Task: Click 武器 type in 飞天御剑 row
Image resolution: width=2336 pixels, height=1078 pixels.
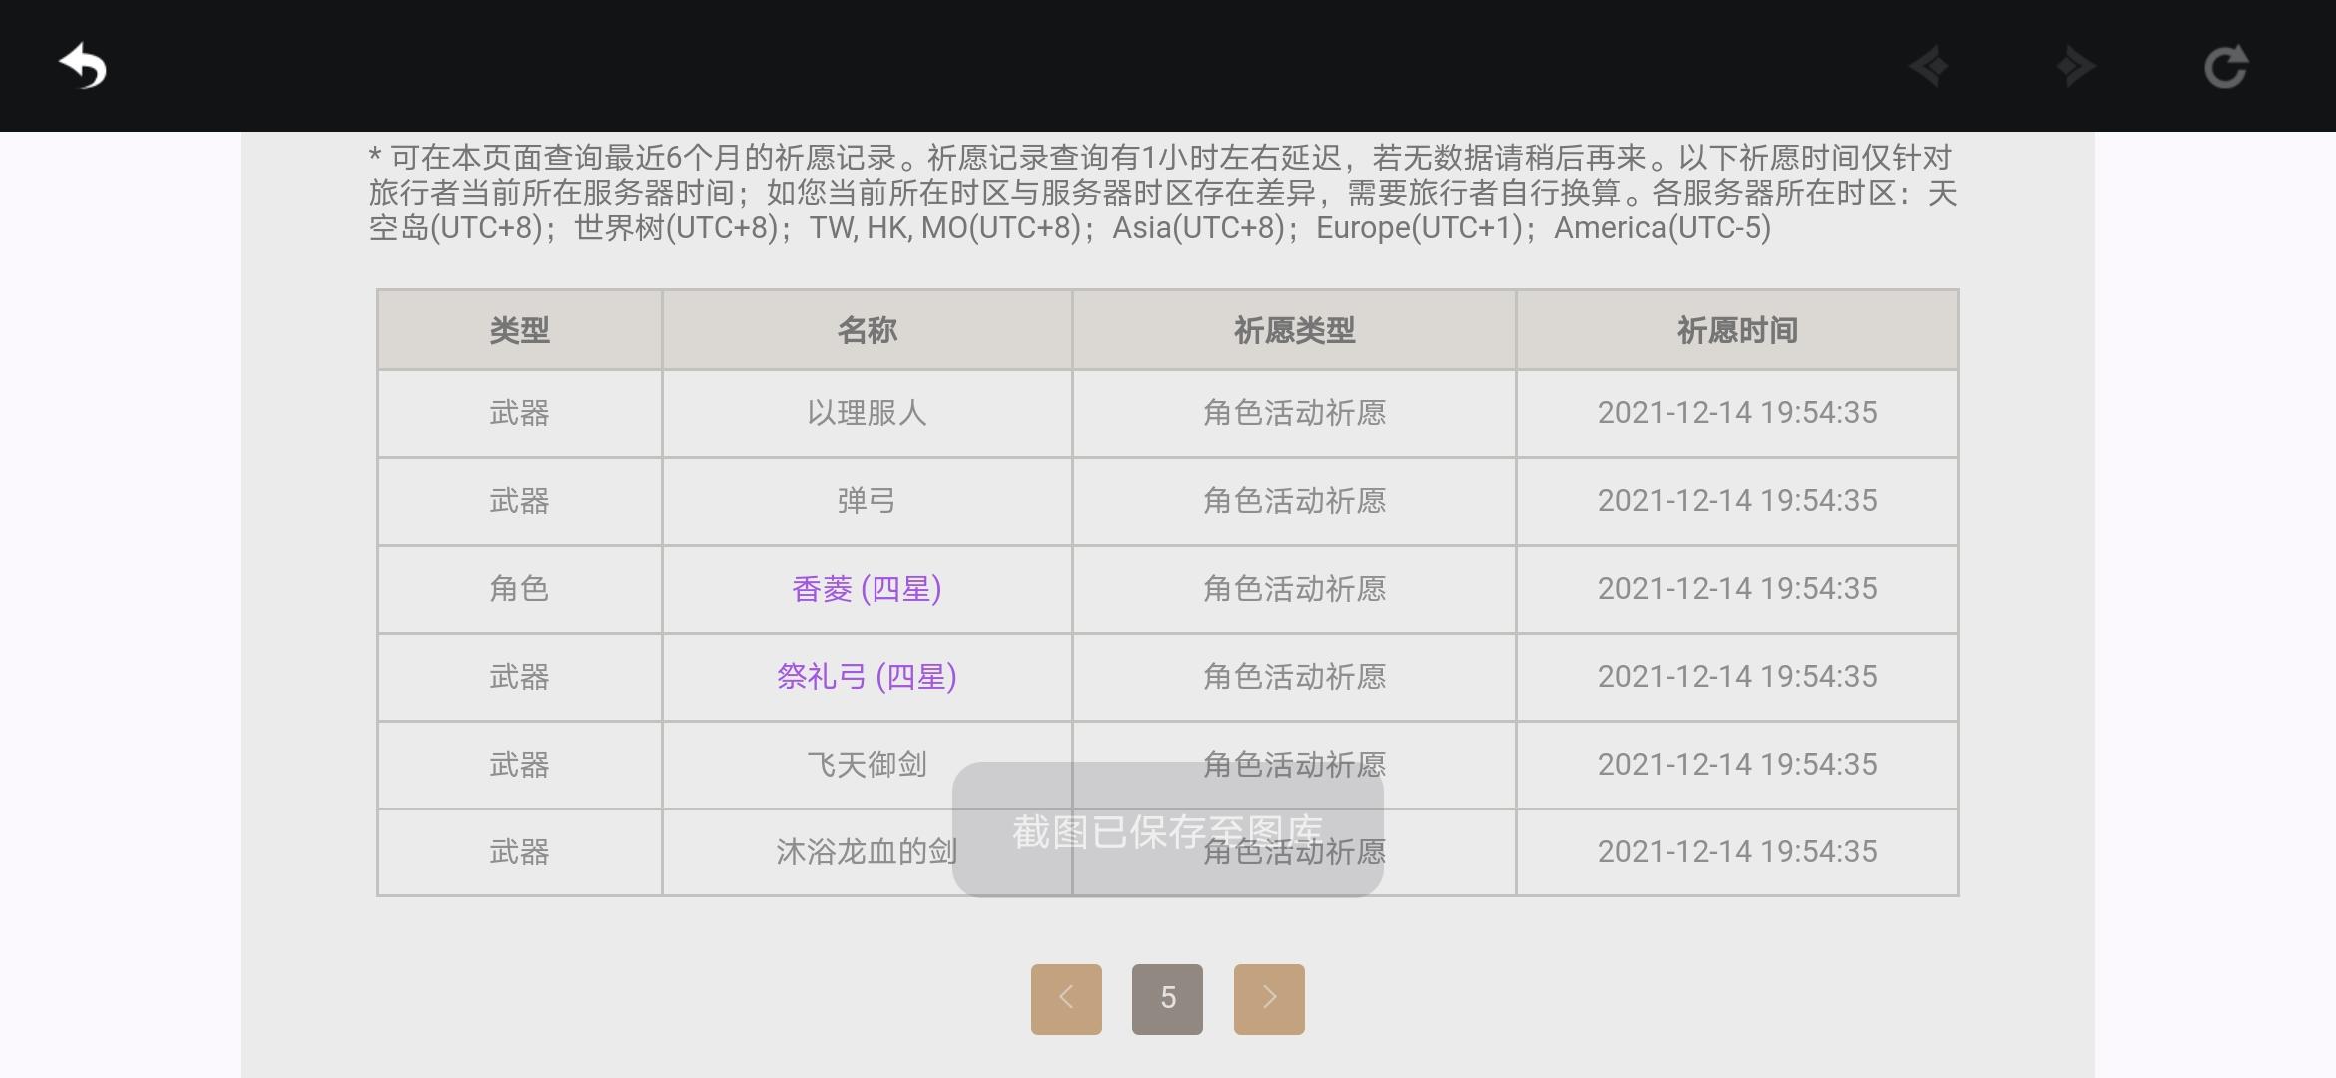Action: 519,765
